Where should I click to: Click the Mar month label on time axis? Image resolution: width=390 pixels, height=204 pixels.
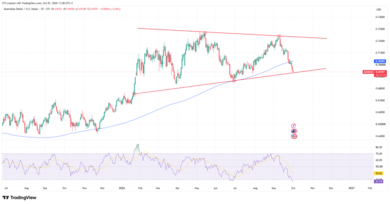158,188
